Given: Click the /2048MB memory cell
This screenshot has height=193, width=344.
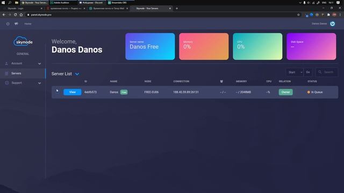Looking at the screenshot, I should [x=243, y=92].
